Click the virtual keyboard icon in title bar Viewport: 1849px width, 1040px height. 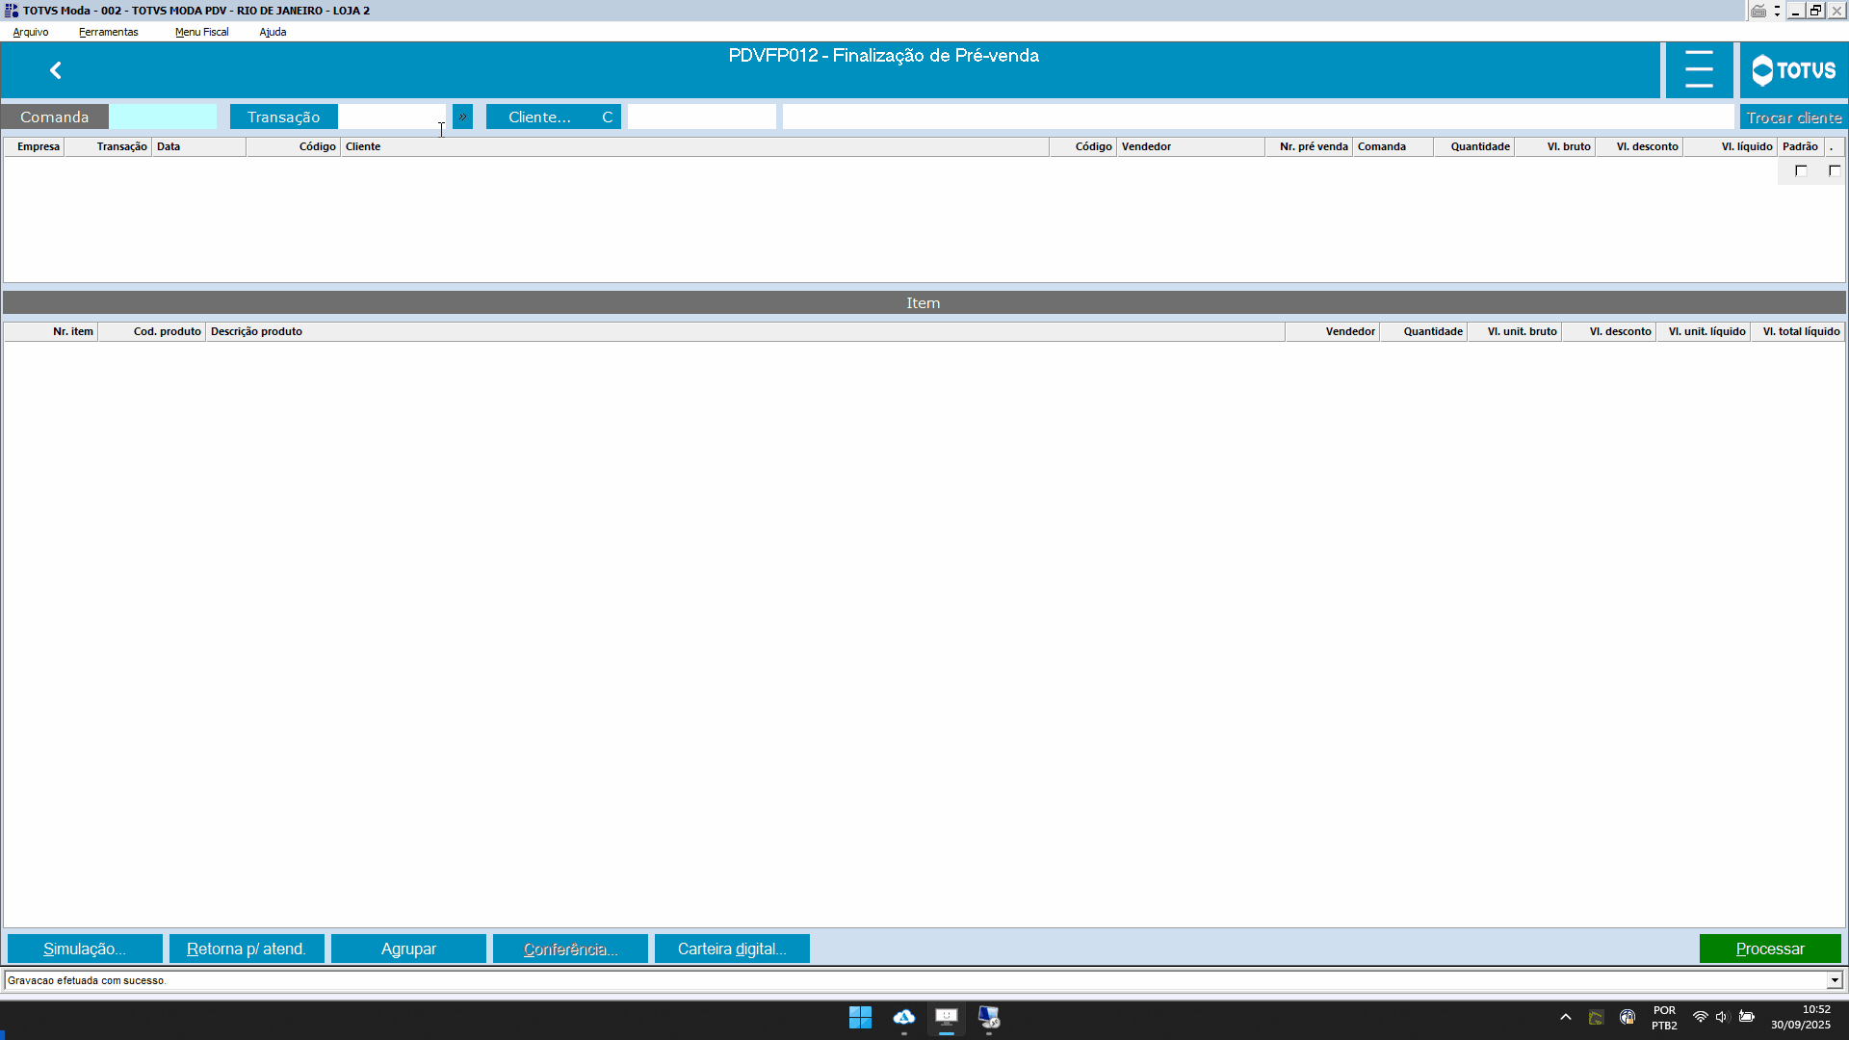(1758, 11)
